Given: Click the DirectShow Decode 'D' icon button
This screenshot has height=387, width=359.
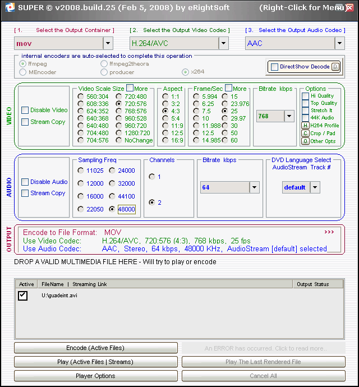Looking at the screenshot, I should click(335, 67).
